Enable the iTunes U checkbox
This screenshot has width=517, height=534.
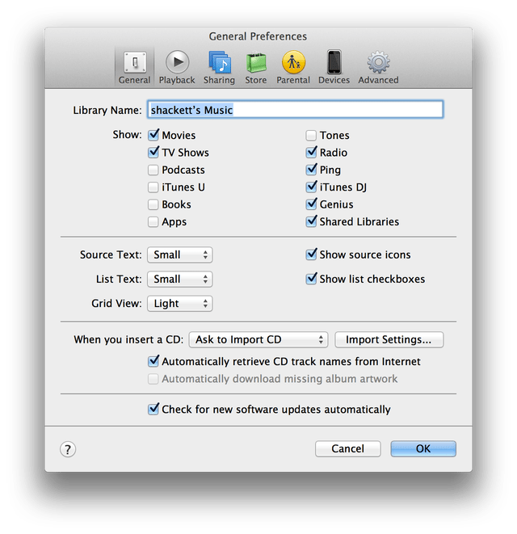(x=153, y=187)
